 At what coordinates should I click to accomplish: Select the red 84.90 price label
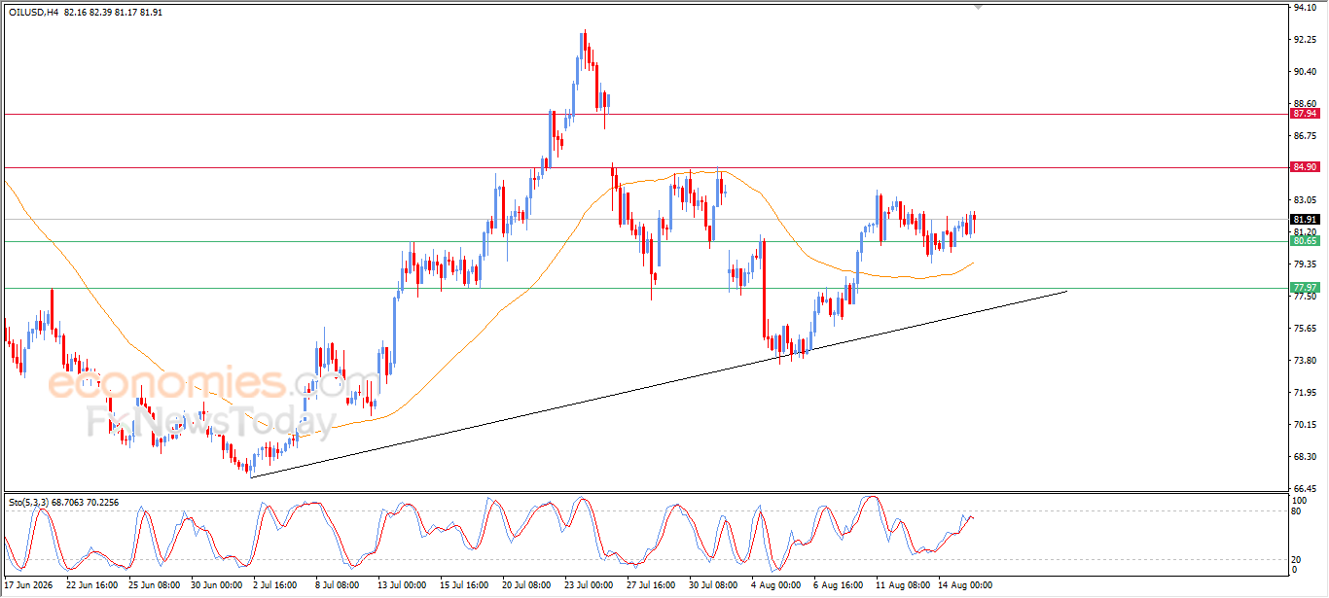pos(1305,167)
